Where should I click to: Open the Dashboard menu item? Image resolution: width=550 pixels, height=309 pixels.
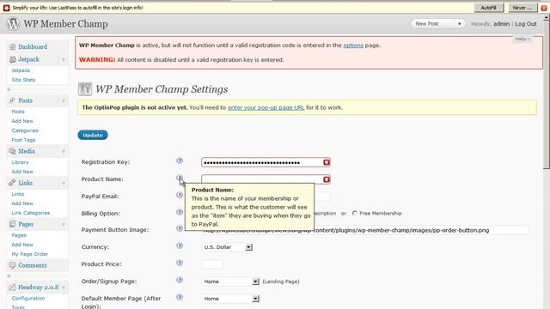click(x=33, y=46)
